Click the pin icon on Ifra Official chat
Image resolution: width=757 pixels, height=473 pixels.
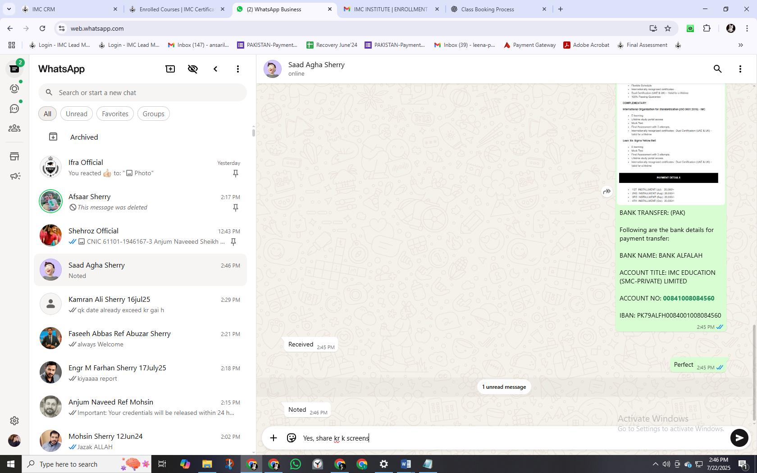(235, 173)
